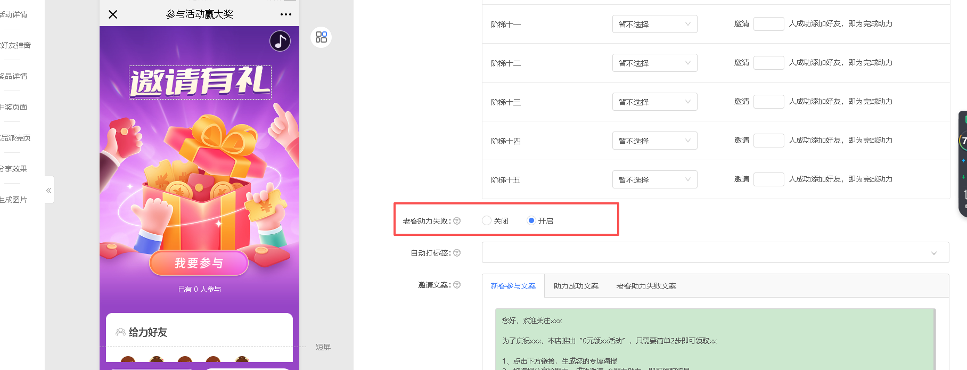The width and height of the screenshot is (967, 370).
Task: Select the 关闭 radio button
Action: pos(486,220)
